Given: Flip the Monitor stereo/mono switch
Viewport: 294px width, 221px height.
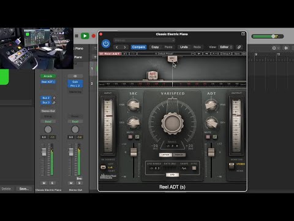Looking at the screenshot, I should 232,166.
